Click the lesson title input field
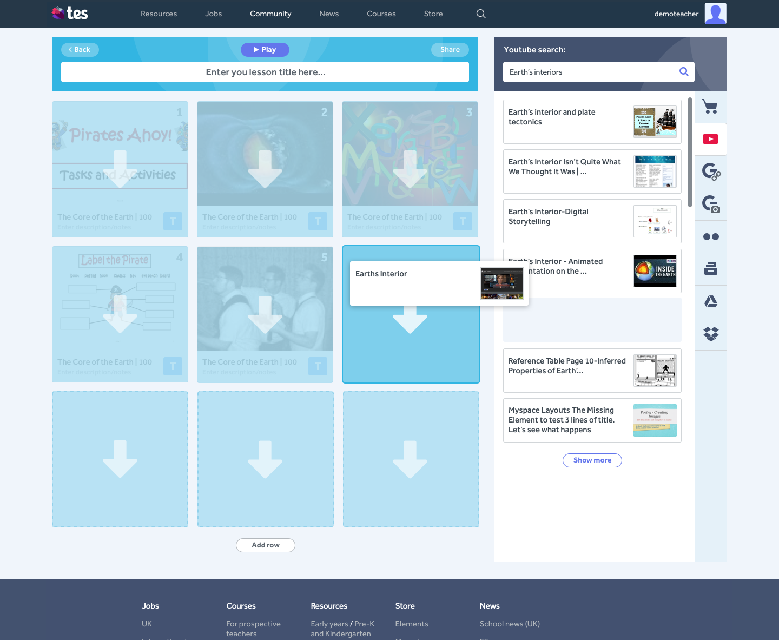This screenshot has height=640, width=779. pos(265,72)
